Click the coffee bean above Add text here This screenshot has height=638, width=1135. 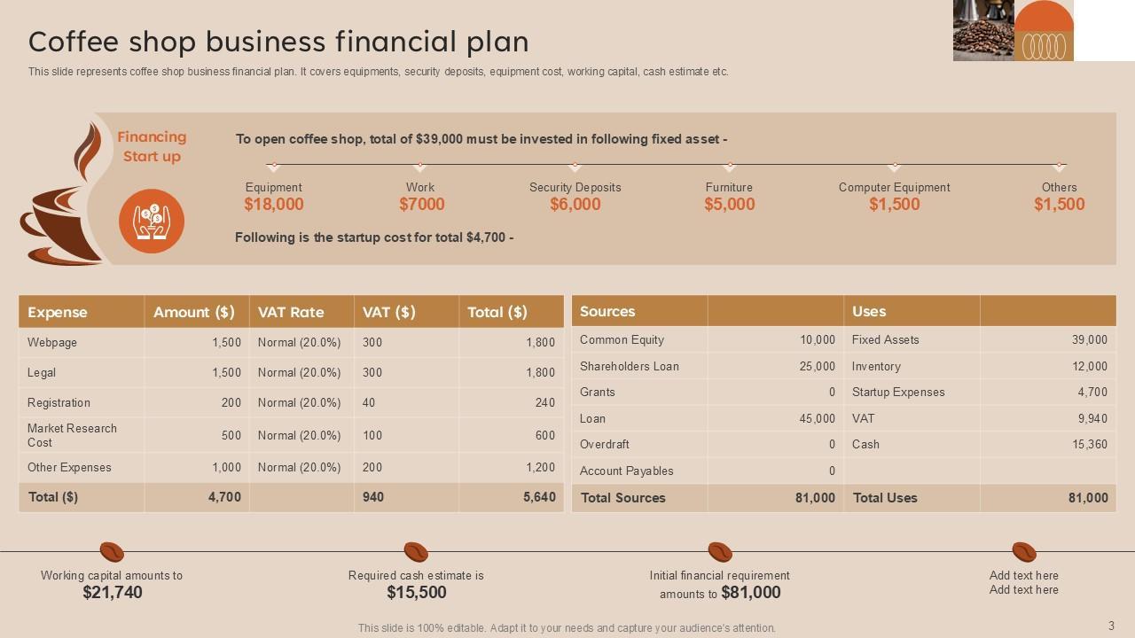(1024, 552)
